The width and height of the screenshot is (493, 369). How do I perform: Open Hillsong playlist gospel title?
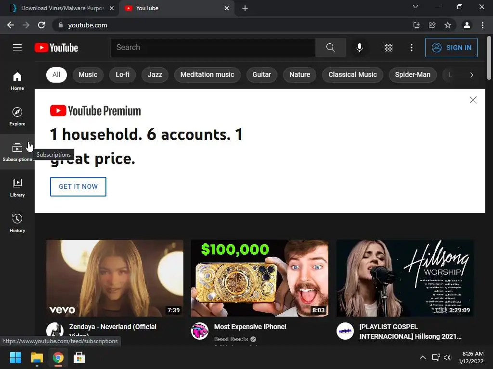410,332
